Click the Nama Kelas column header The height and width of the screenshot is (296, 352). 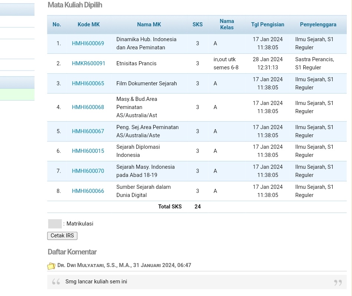pyautogui.click(x=227, y=24)
